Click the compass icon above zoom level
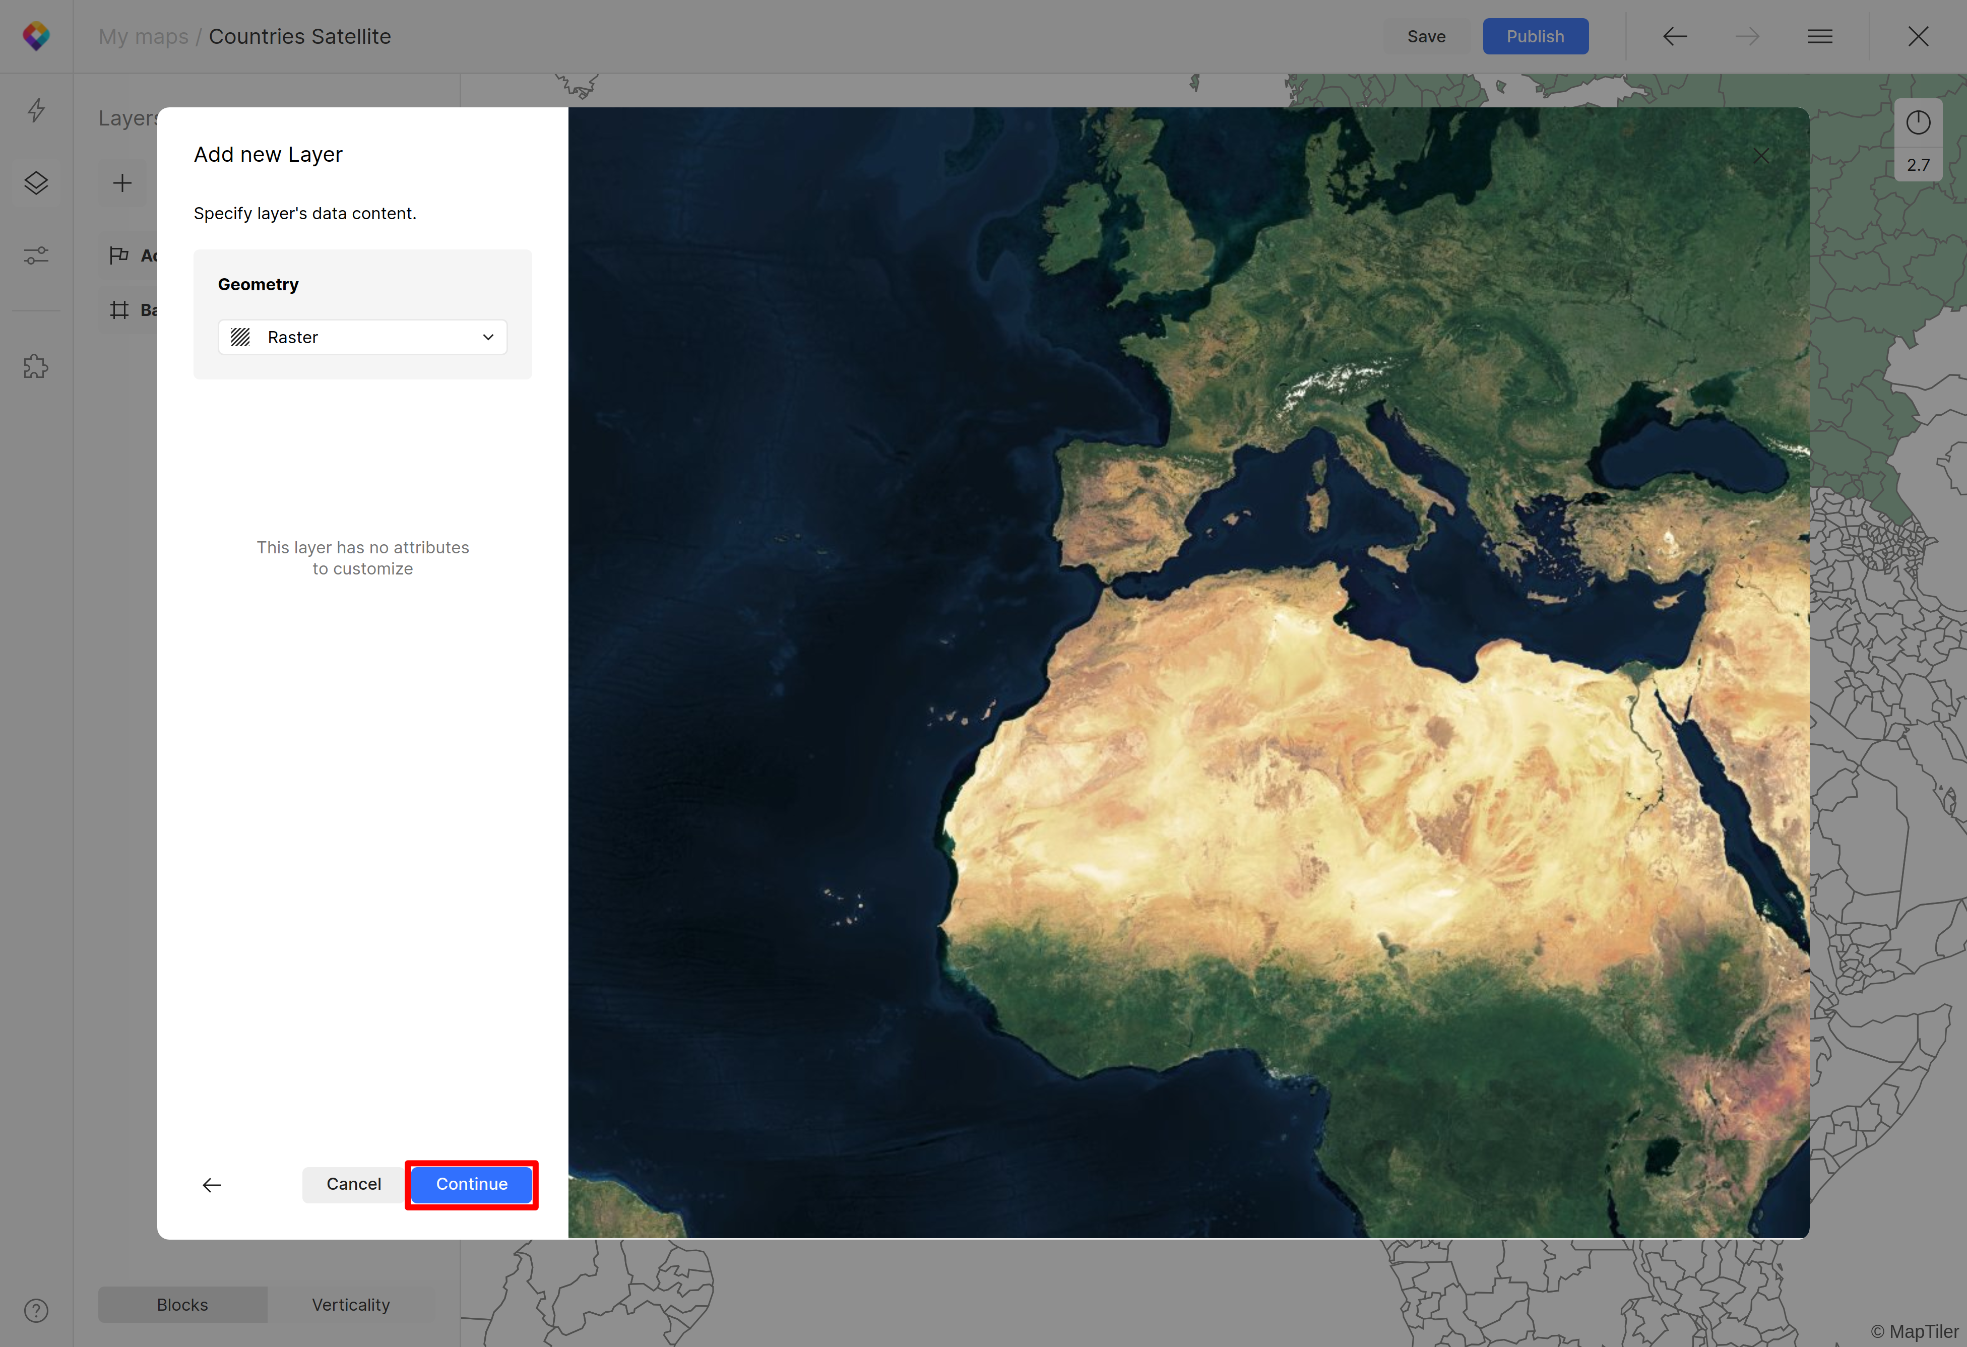 point(1918,122)
